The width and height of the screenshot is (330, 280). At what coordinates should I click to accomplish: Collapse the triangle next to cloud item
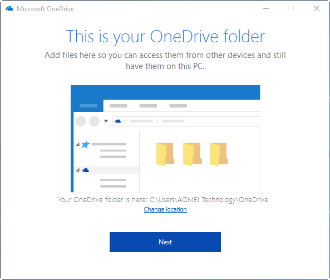click(78, 170)
